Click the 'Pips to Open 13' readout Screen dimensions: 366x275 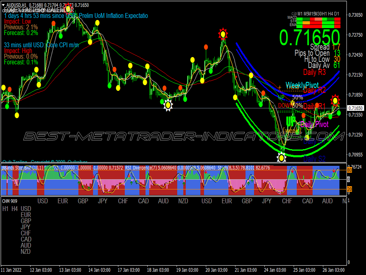(318, 53)
